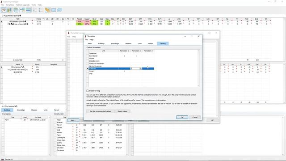Select bottom panel Buildings tab
286x161 pixels.
click(7, 110)
